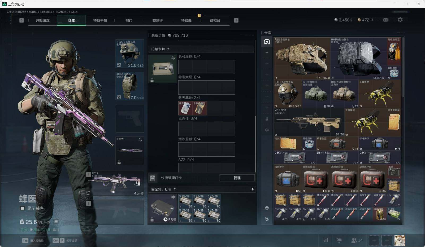Go to the 交易行 tab
The image size is (425, 247).
click(x=157, y=20)
